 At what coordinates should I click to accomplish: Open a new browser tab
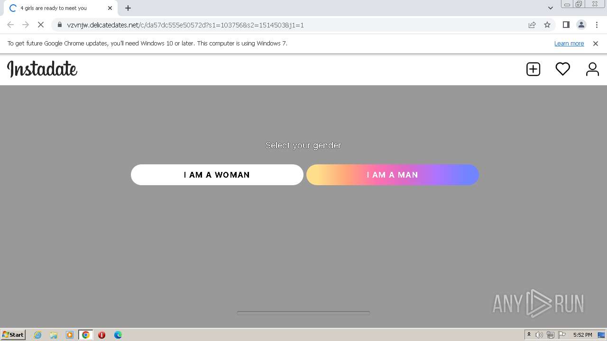click(x=128, y=8)
